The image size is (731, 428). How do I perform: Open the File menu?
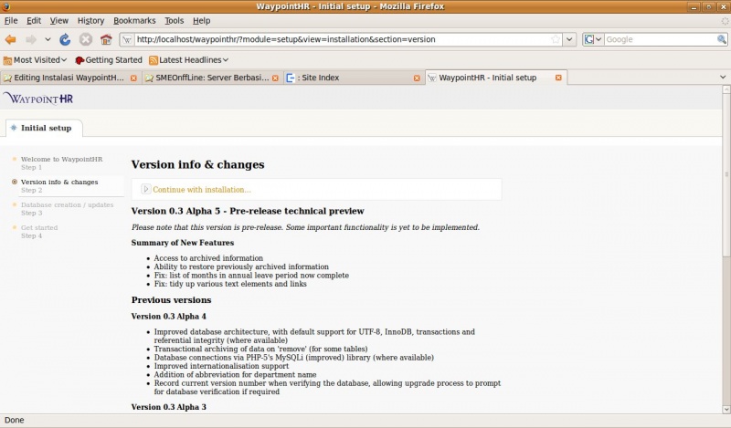(x=11, y=20)
